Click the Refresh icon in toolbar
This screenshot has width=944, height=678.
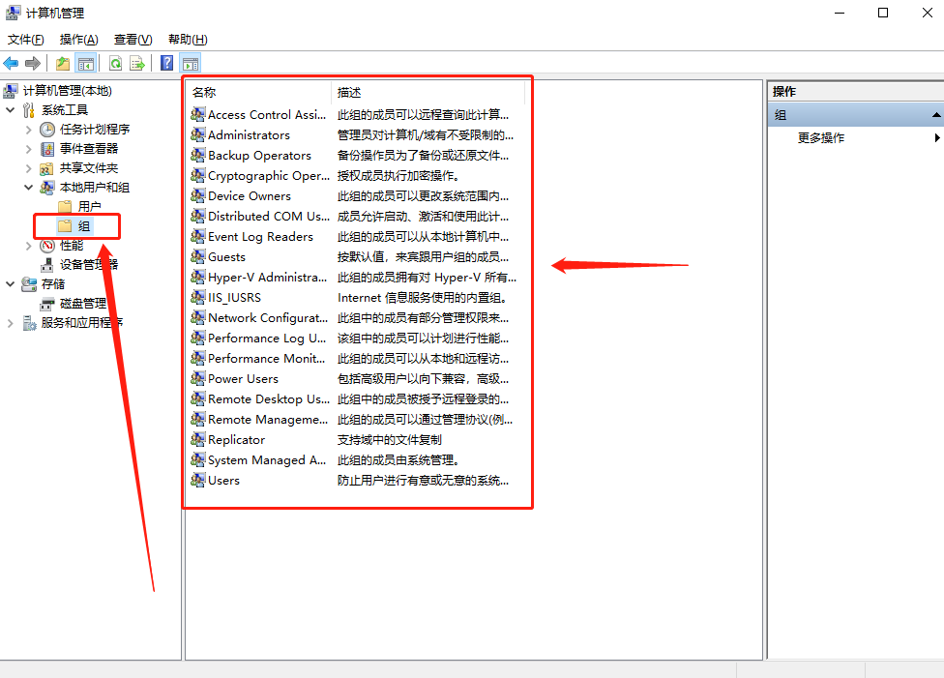tap(115, 64)
